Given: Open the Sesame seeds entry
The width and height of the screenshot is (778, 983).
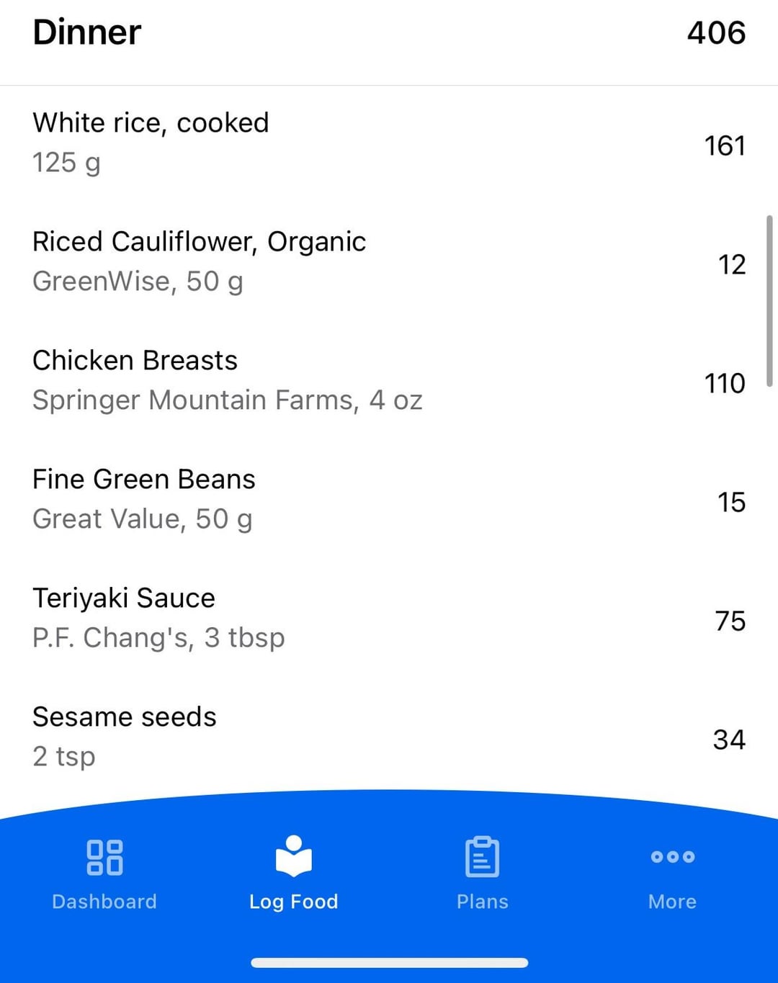Looking at the screenshot, I should pos(389,739).
